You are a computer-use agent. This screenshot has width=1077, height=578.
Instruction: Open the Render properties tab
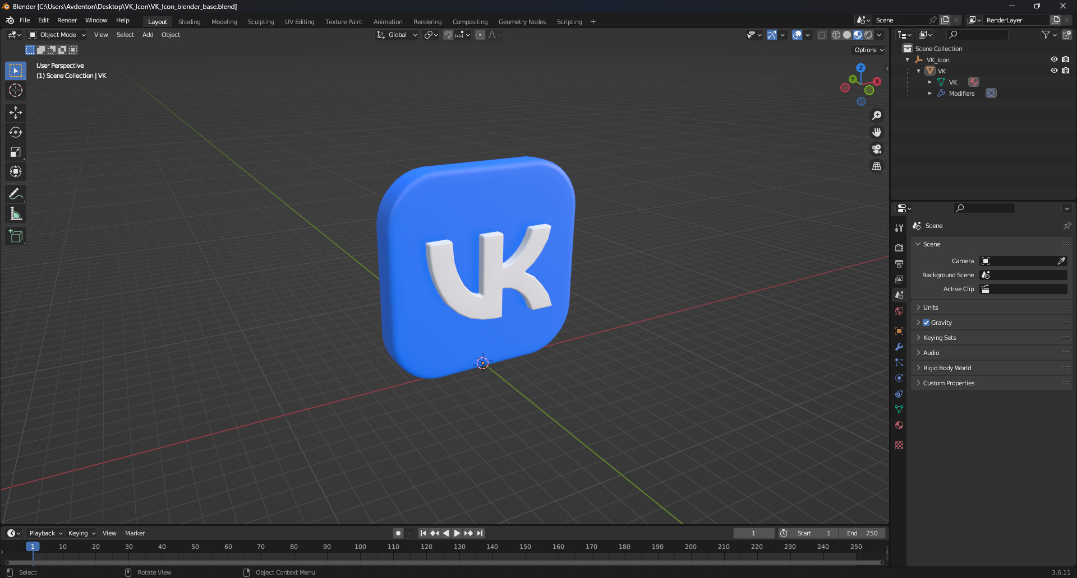[x=899, y=248]
